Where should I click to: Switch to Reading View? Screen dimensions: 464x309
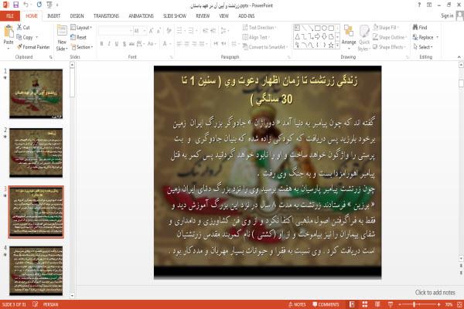[x=377, y=304]
